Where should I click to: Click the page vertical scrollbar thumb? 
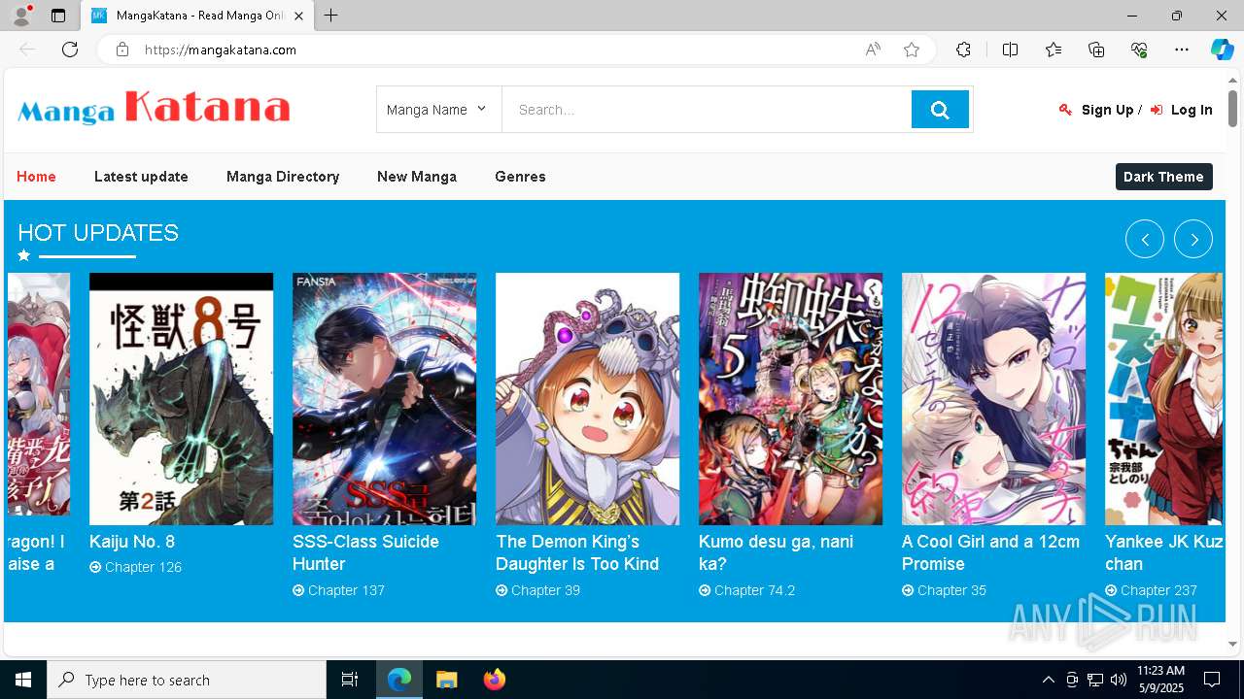(1232, 107)
